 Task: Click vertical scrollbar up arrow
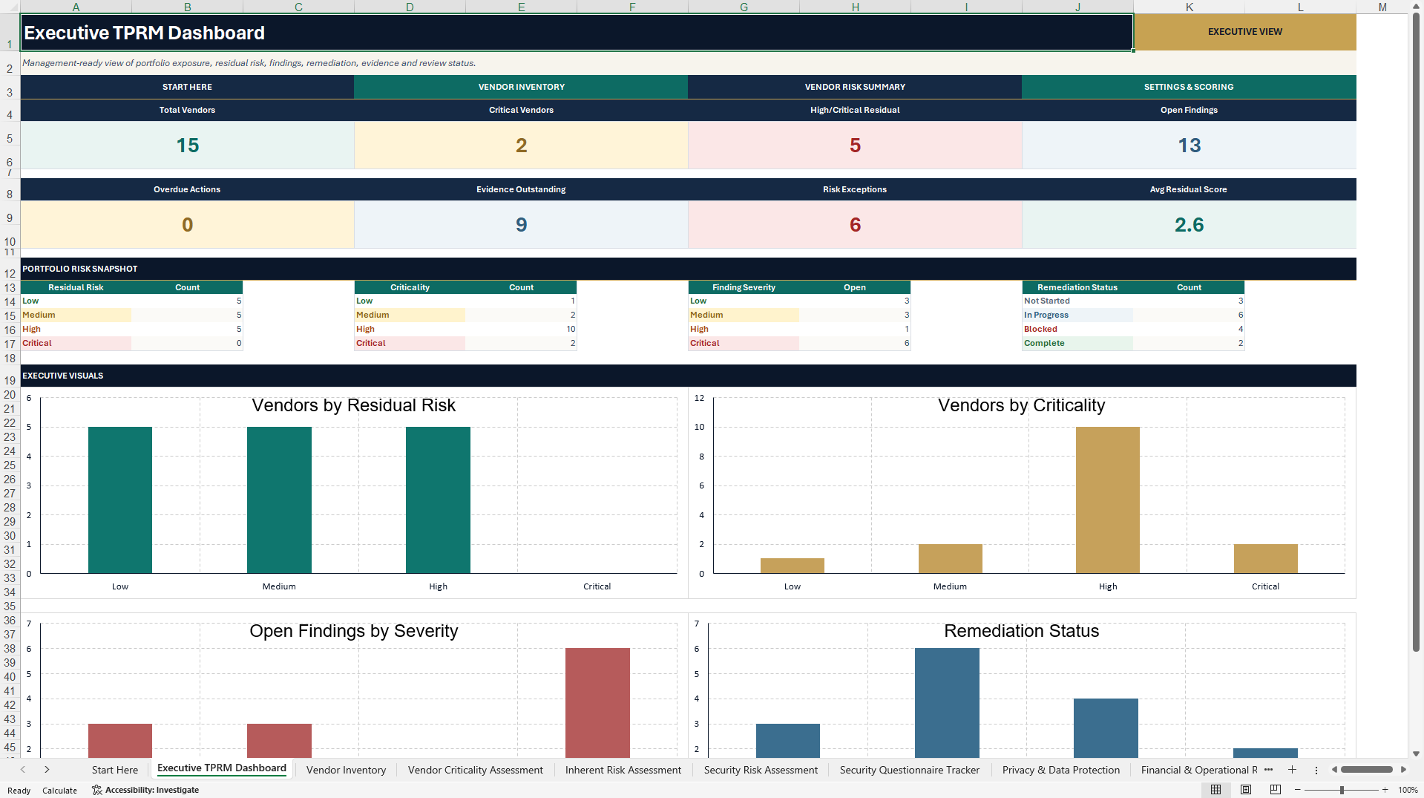tap(1416, 6)
